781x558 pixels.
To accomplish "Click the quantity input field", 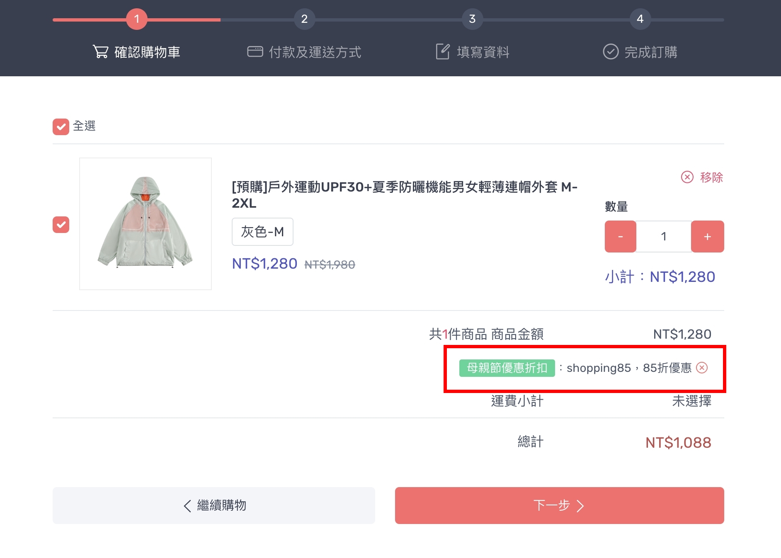I will point(663,236).
